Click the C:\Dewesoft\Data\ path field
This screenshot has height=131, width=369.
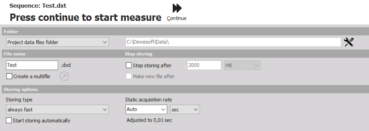[x=233, y=42]
